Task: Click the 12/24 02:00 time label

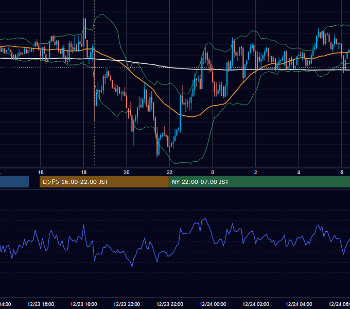Action: 256,304
